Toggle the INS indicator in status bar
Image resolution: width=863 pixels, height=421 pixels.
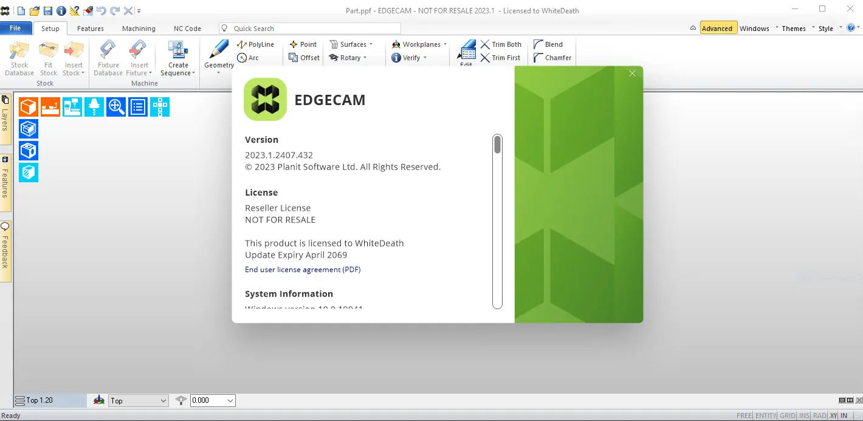click(804, 416)
